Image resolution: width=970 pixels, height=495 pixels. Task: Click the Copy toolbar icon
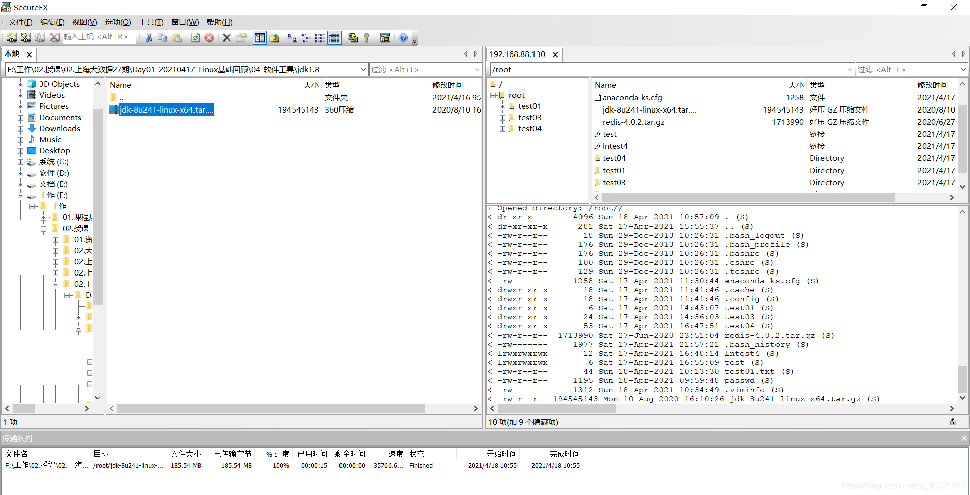coord(162,38)
